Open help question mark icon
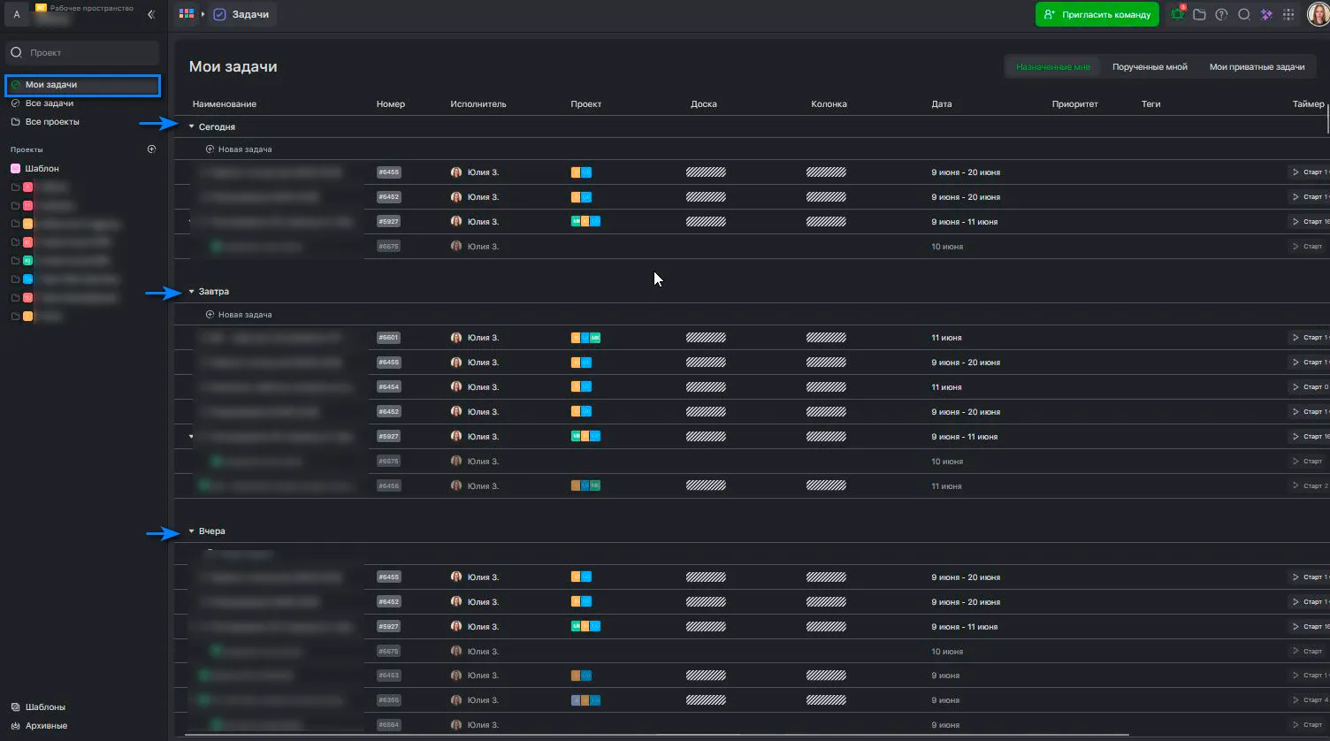This screenshot has height=741, width=1330. [1221, 15]
